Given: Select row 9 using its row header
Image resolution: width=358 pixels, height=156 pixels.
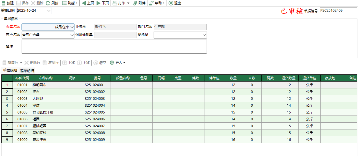Looking at the screenshot, I should (x=7, y=139).
